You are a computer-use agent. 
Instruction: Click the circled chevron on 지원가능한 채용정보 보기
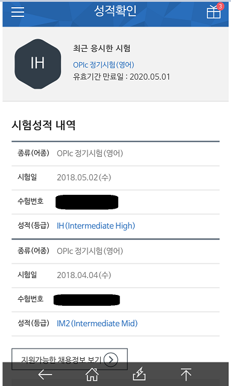click(x=111, y=359)
